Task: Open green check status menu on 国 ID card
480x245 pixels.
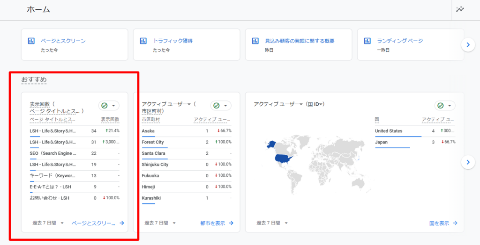Action: point(445,106)
